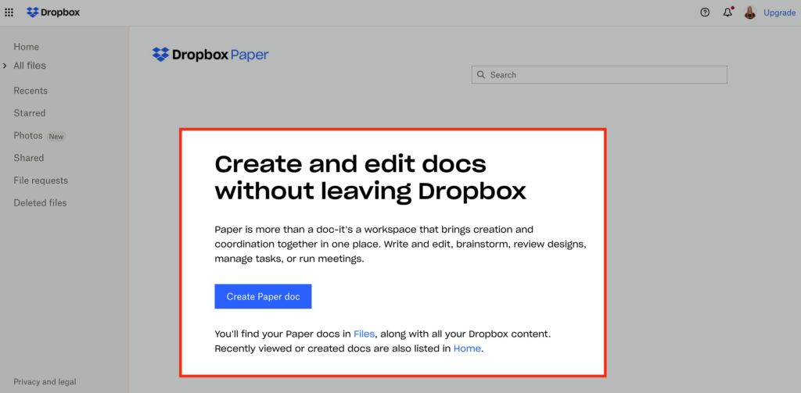Click the New badge next to Photos

56,136
